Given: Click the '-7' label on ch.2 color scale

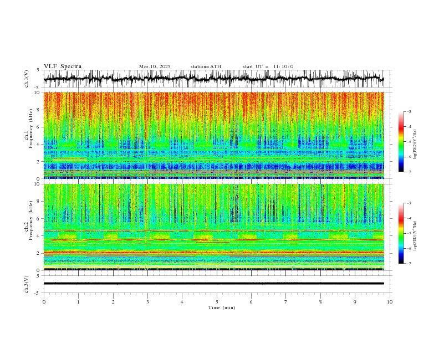Looking at the screenshot, I should pyautogui.click(x=409, y=264).
